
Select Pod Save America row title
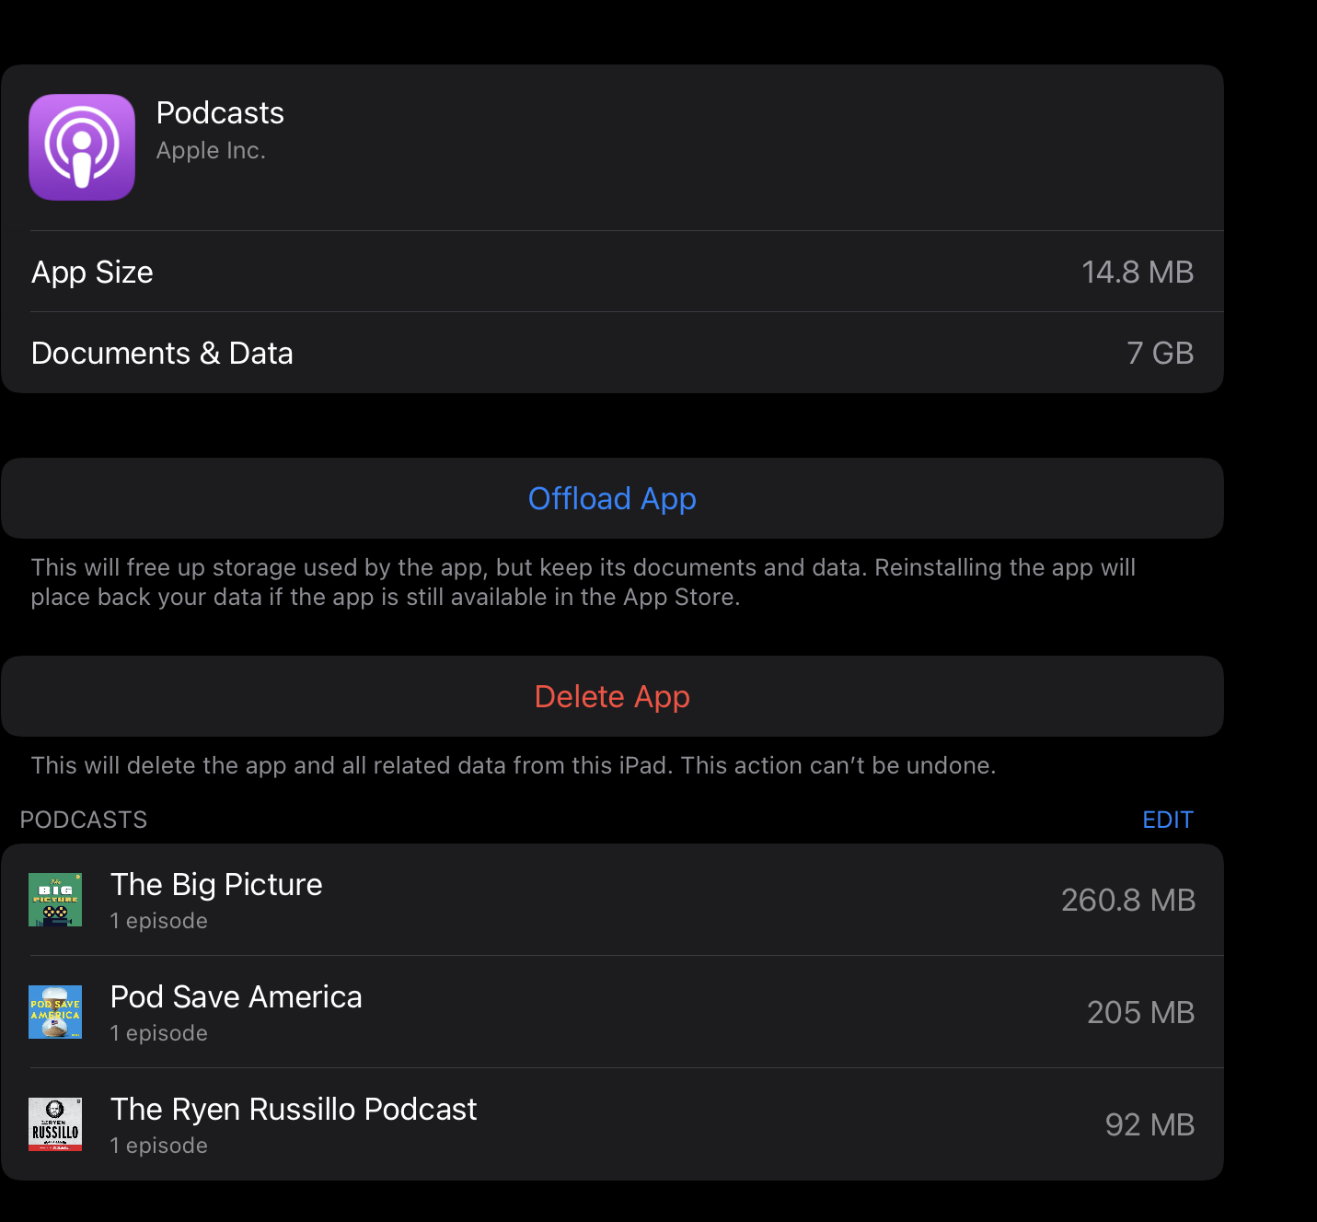237,996
